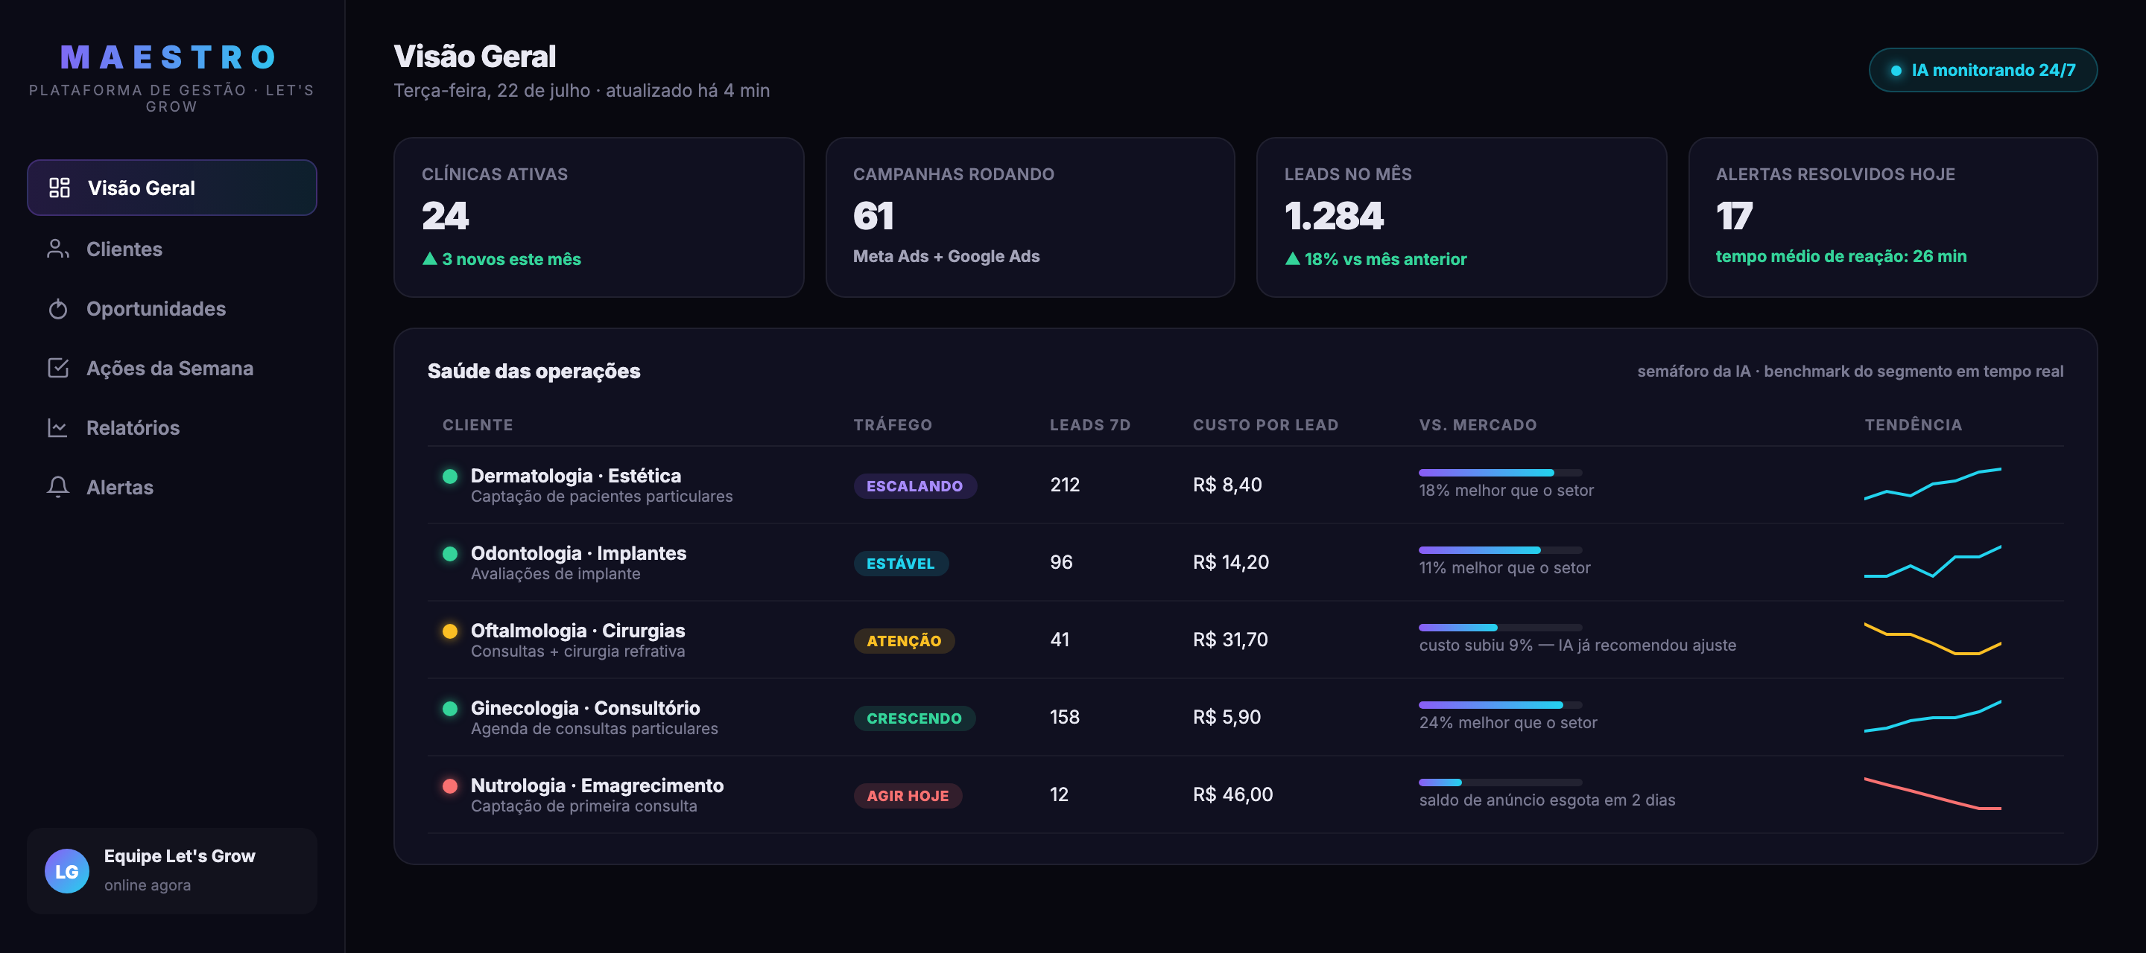2146x953 pixels.
Task: Click the Oportunidades timer icon
Action: pos(57,308)
